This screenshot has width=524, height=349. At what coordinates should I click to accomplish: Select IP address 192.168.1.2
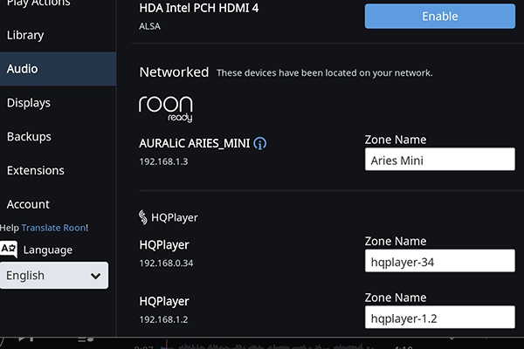pyautogui.click(x=164, y=319)
